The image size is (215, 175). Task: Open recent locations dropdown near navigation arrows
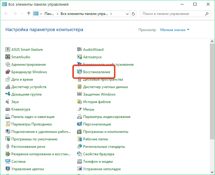(22, 14)
